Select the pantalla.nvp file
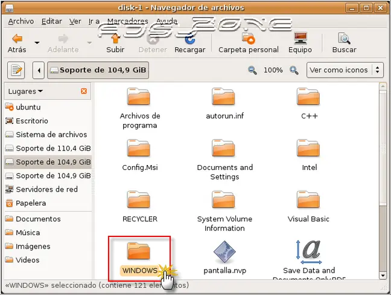 point(224,251)
